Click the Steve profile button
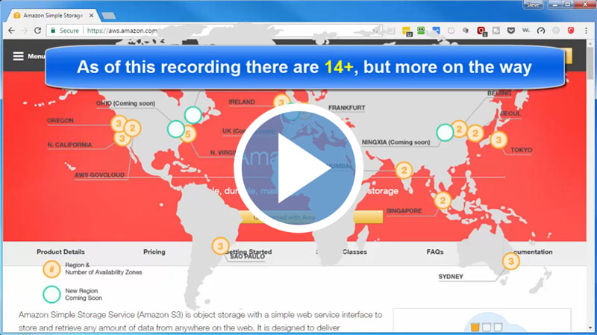597x335 pixels. (x=534, y=4)
